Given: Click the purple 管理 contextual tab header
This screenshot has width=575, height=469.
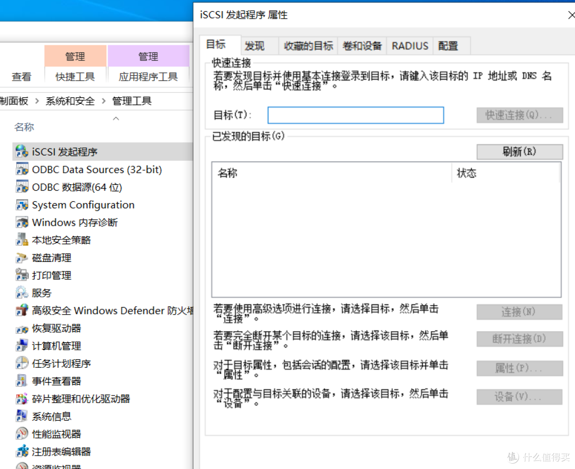Looking at the screenshot, I should click(x=149, y=56).
